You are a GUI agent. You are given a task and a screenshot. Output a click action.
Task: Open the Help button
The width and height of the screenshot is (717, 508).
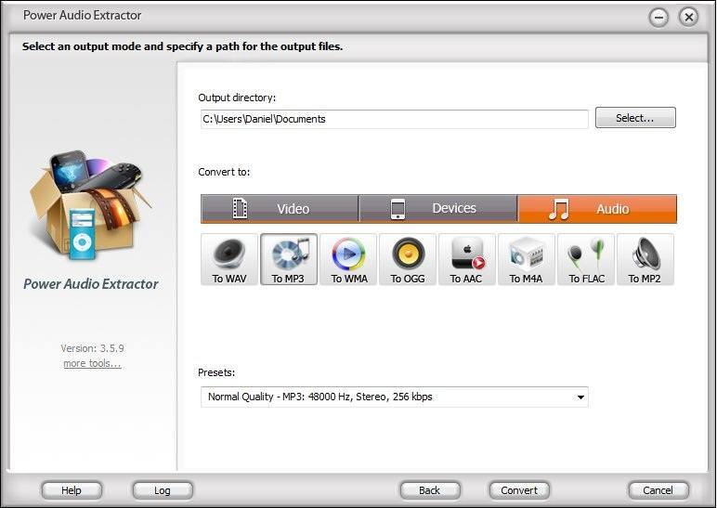pos(72,490)
